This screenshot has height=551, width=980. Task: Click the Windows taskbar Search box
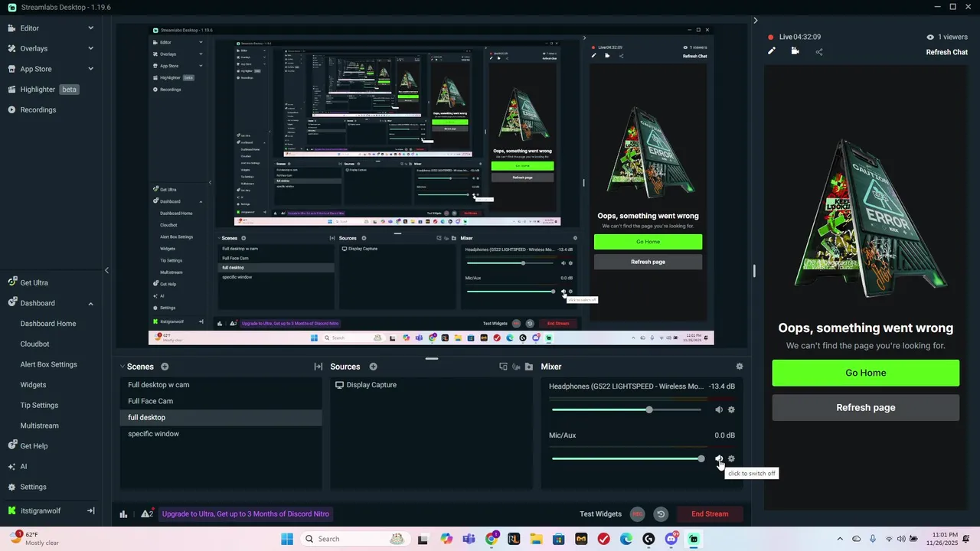355,539
